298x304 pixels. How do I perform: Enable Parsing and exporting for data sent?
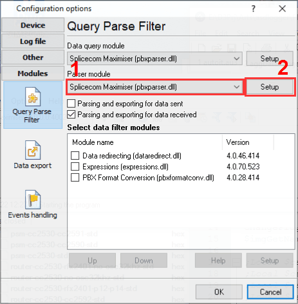(x=71, y=104)
